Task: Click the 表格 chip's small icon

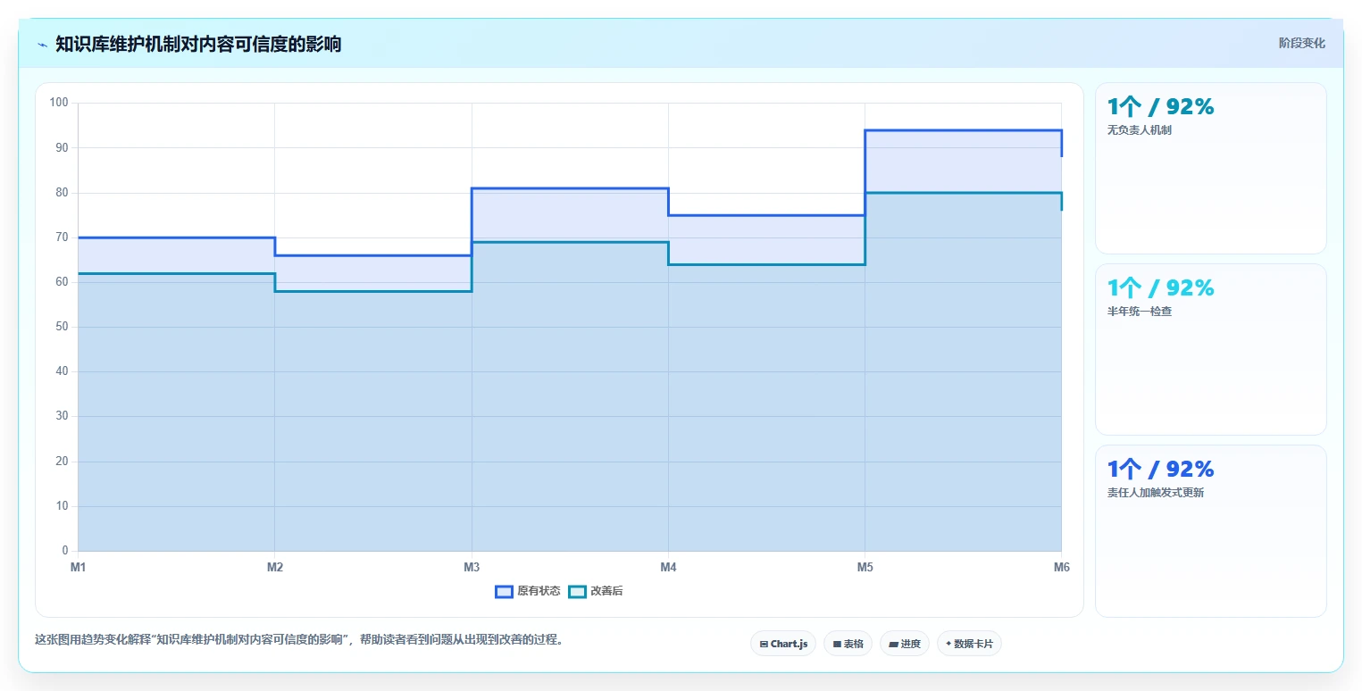Action: [837, 644]
